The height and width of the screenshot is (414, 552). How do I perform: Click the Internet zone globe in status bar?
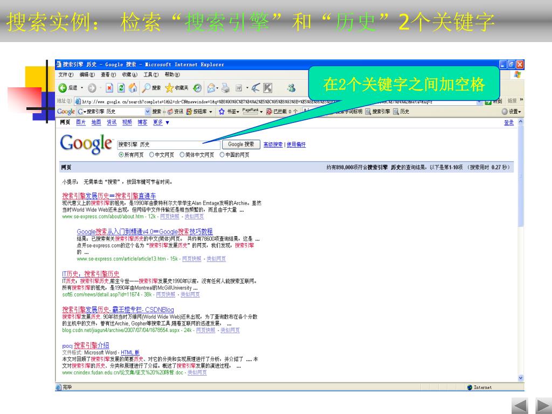[470, 387]
